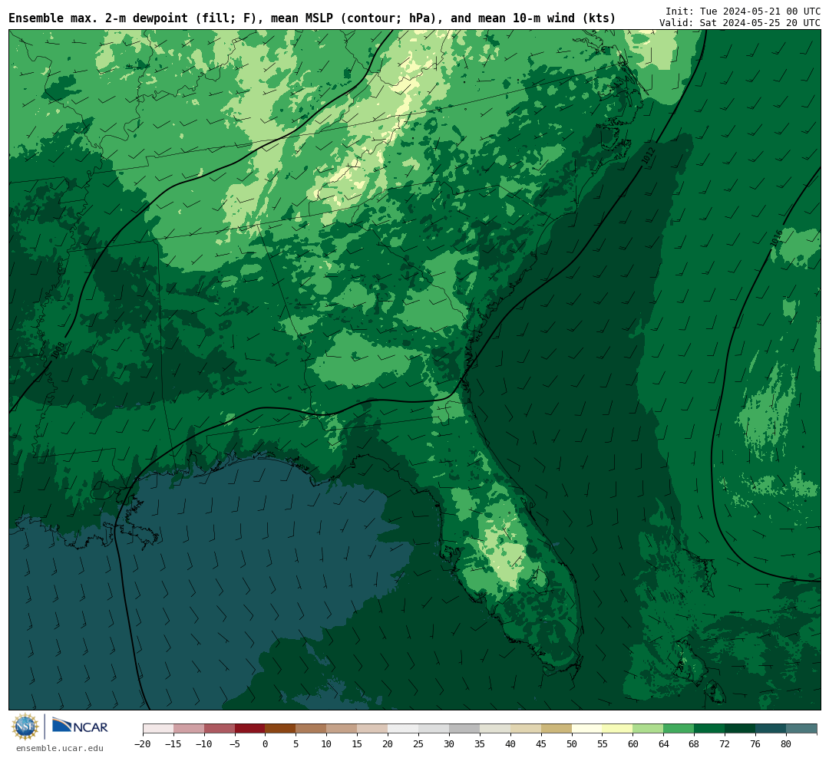
Task: Pick the 55 to 60 pale yellow swatch
Action: pyautogui.click(x=618, y=729)
